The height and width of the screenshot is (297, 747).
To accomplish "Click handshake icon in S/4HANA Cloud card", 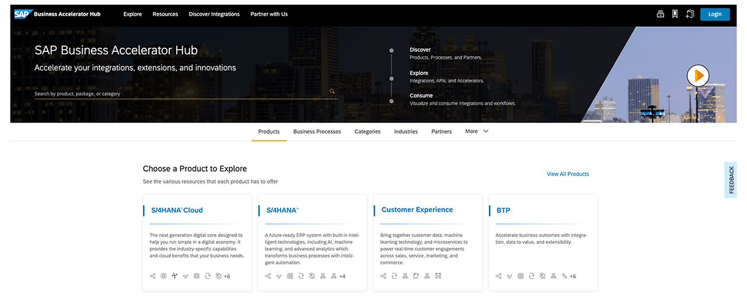I will (x=186, y=277).
